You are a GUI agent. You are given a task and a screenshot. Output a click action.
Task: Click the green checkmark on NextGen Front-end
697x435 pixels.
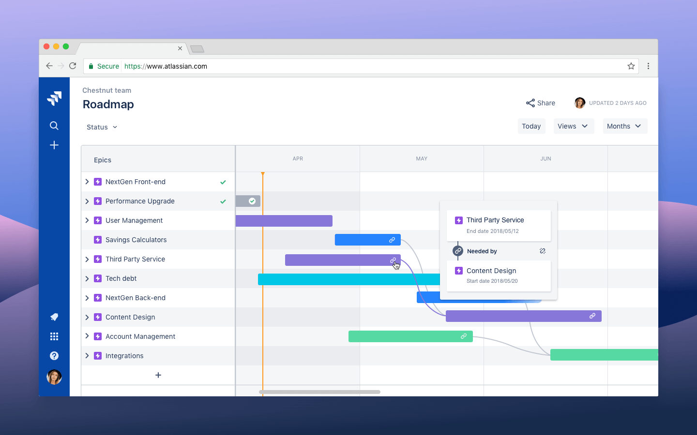[223, 182]
